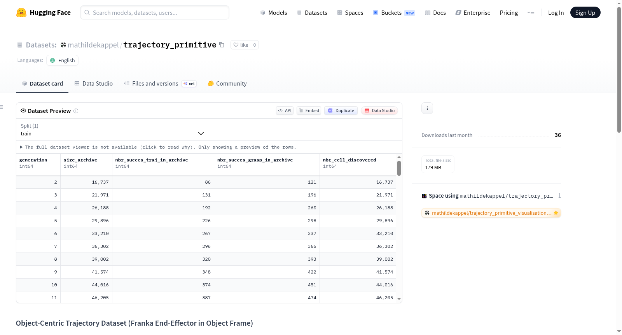Click the Total file size 179 MB
Screen dimensions: 622x335
coord(438,164)
